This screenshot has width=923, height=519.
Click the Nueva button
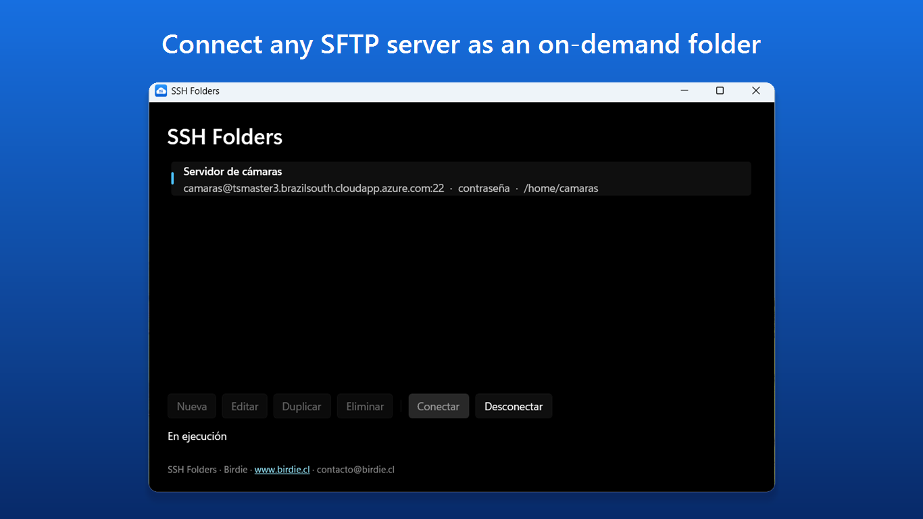(x=192, y=406)
